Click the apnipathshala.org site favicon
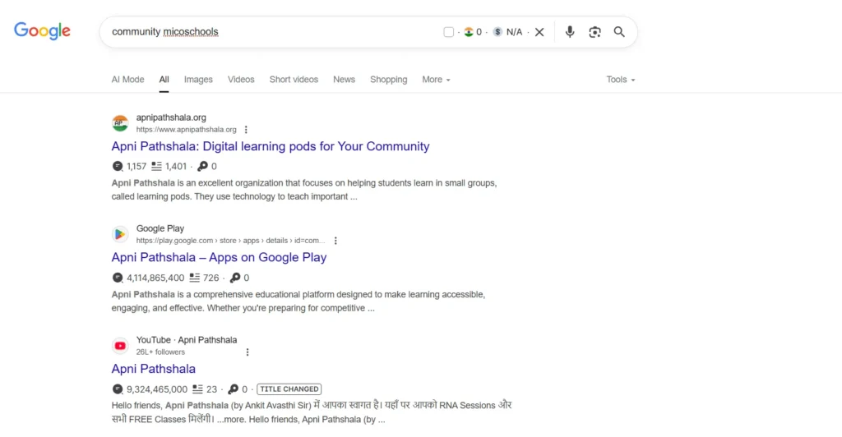 point(120,123)
